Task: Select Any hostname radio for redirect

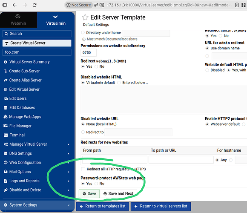Action: click(217, 160)
